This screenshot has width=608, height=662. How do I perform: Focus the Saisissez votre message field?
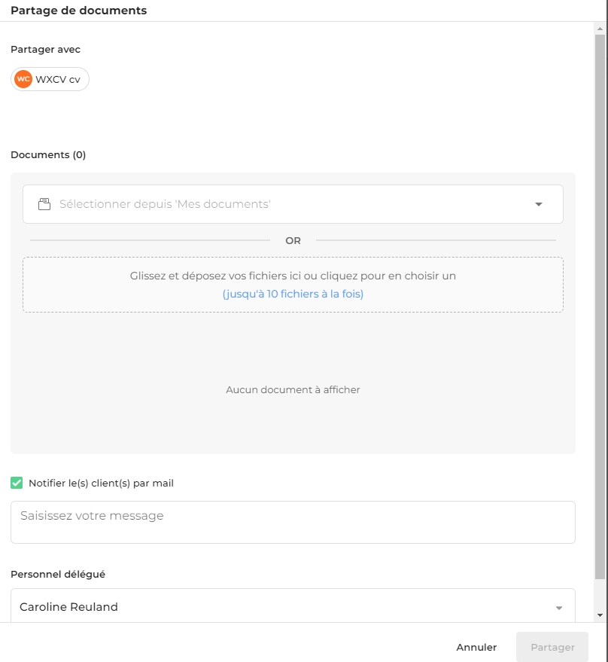[x=293, y=522]
